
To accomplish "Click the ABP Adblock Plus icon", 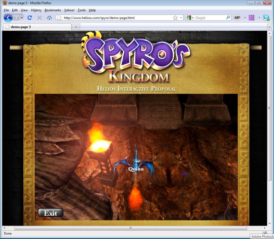I will tap(237, 18).
